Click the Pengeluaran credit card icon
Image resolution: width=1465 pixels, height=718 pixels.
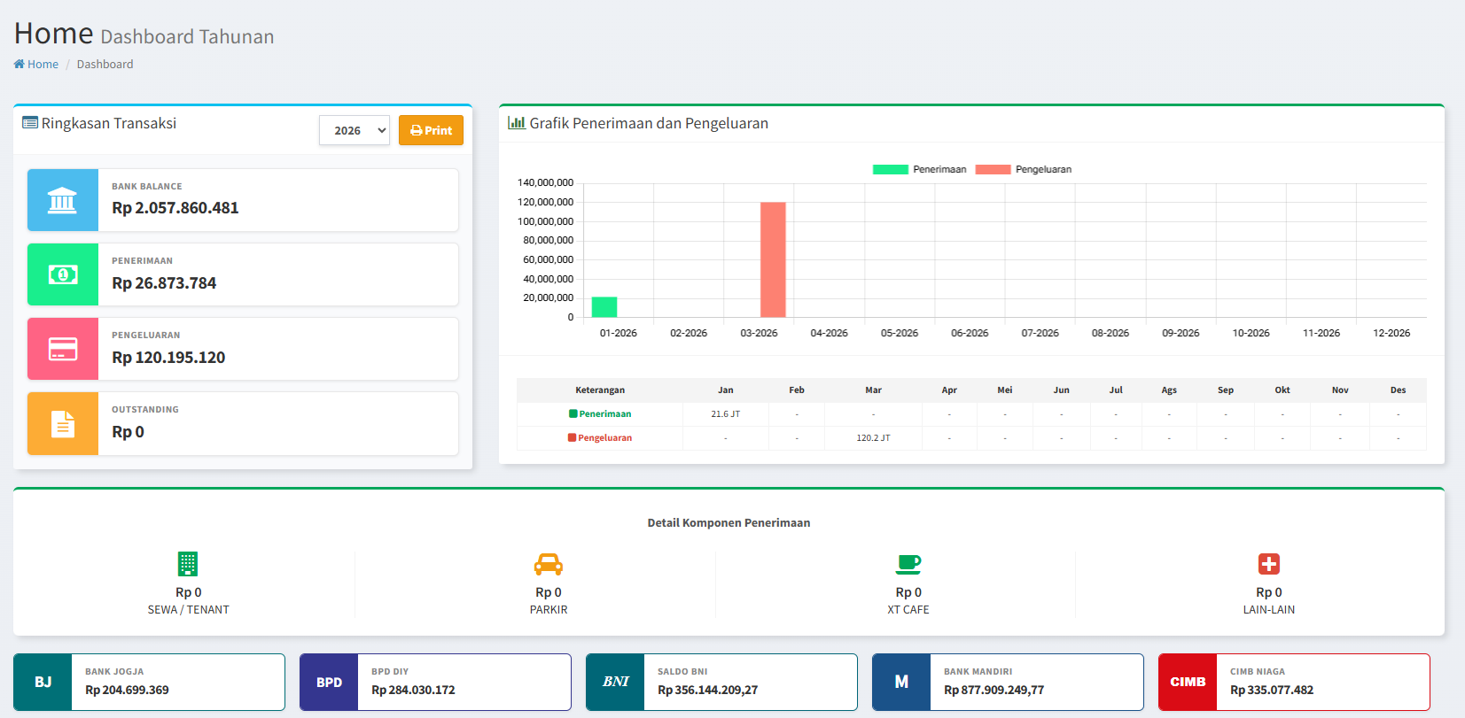click(62, 349)
